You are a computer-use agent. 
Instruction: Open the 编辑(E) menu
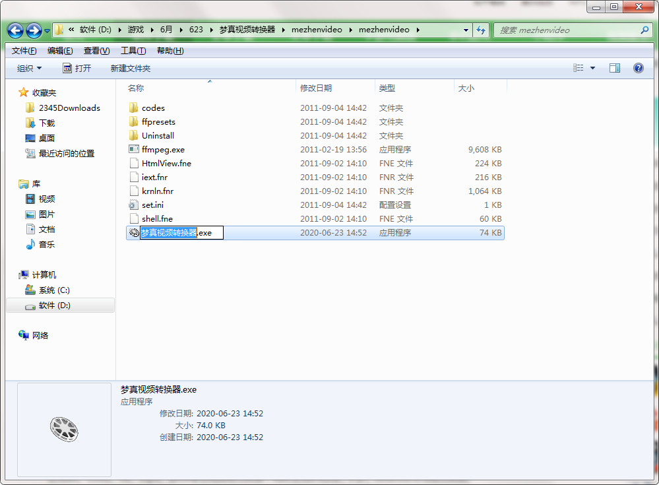coord(60,51)
